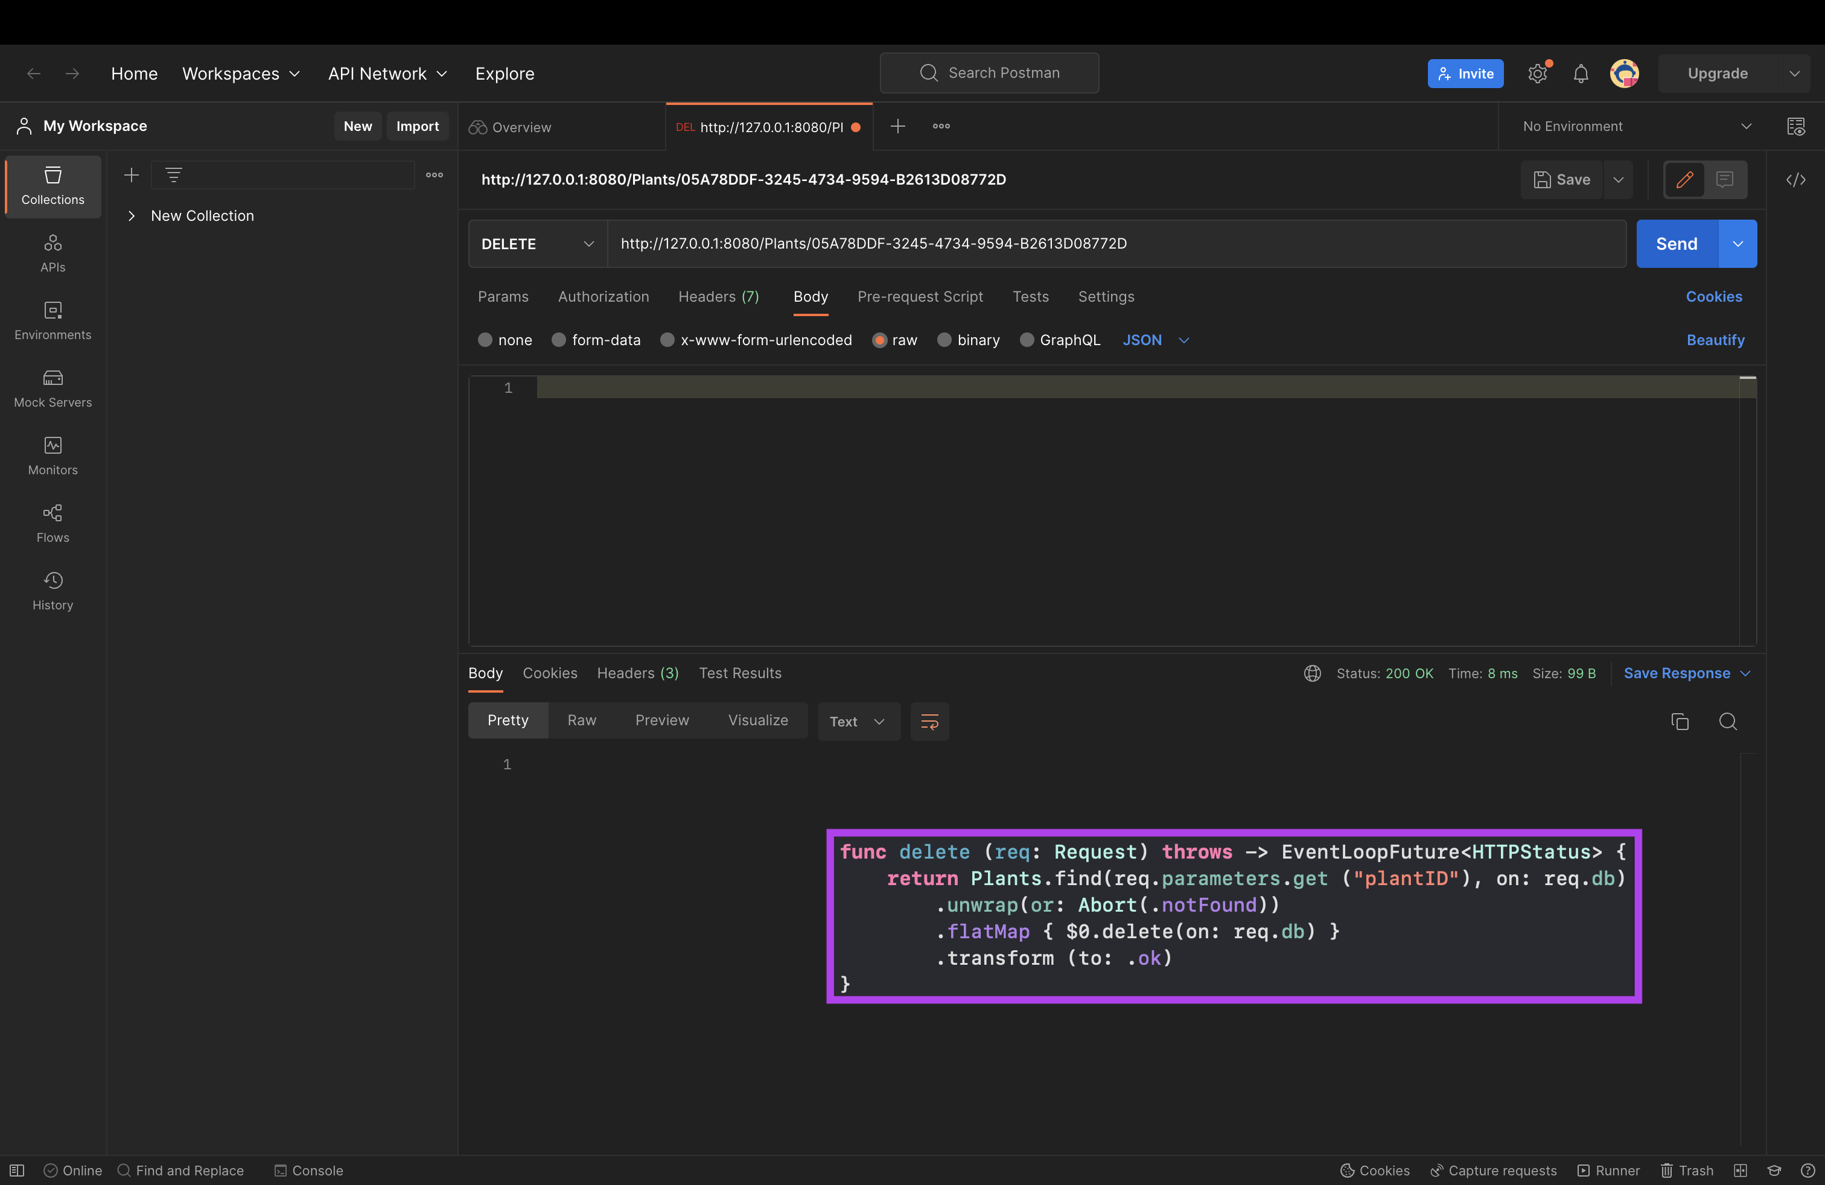Screen dimensions: 1825x1185
Task: Beautify the request body
Action: click(x=1715, y=340)
